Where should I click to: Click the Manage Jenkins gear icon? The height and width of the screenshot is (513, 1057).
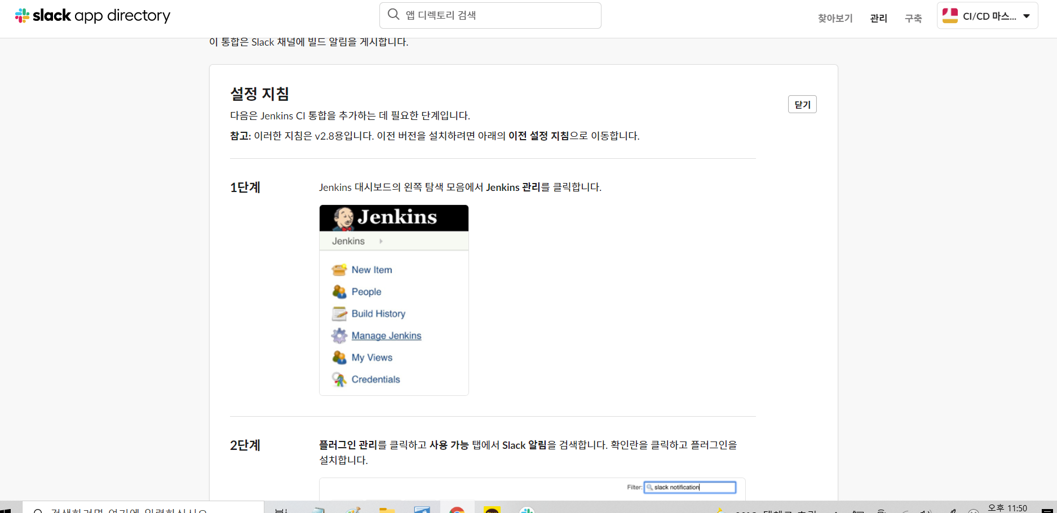(x=339, y=336)
